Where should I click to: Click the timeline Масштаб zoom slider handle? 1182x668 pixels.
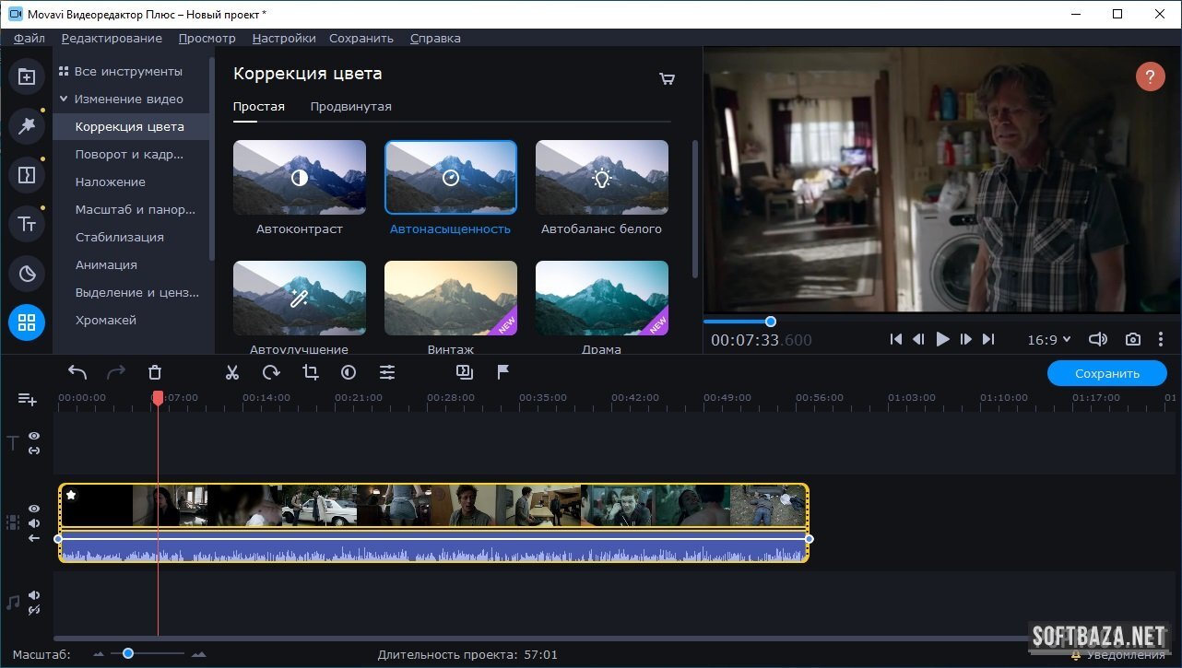coord(128,653)
